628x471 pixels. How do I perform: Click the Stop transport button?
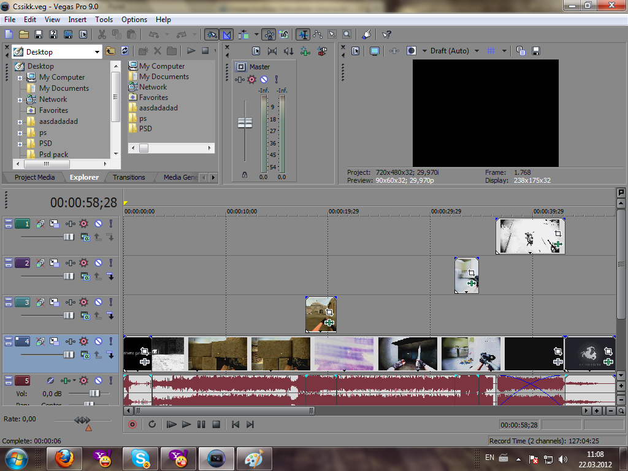216,424
